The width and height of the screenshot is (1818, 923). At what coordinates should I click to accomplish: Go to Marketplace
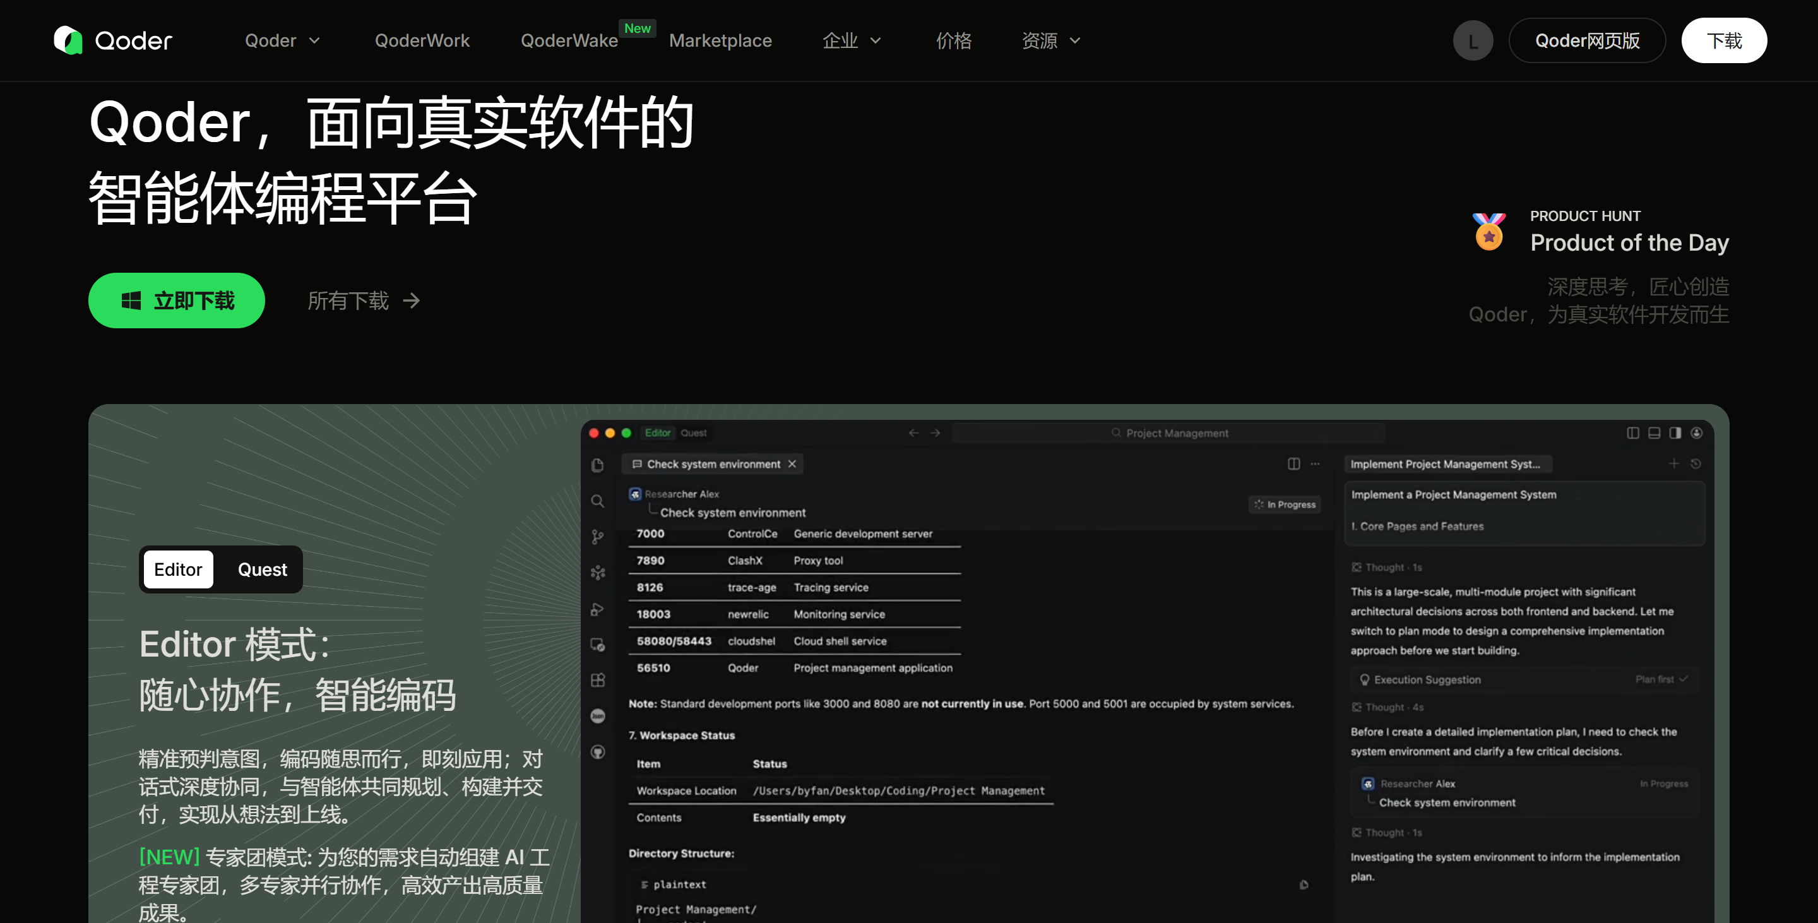tap(720, 40)
